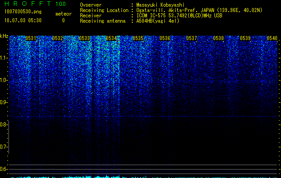Click the cyan signal level trace at bottom
This screenshot has width=281, height=178.
[x=143, y=177]
